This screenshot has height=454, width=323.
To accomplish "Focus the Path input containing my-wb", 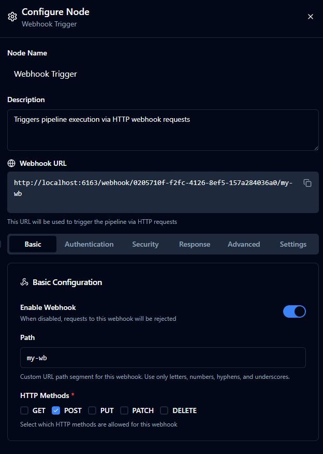I will 163,358.
